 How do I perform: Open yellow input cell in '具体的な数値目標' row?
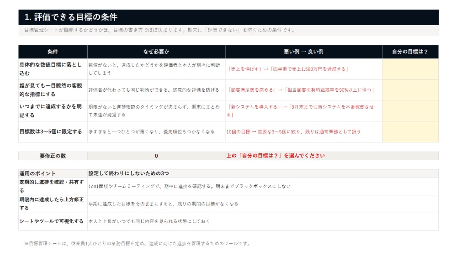410,69
